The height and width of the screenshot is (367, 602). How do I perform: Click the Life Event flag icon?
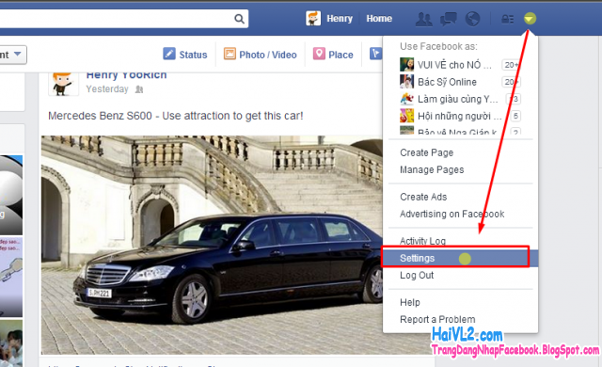coord(376,54)
